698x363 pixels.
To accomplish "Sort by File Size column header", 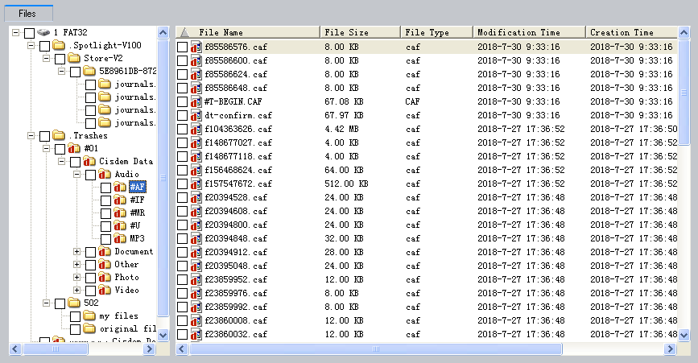I will click(x=360, y=32).
